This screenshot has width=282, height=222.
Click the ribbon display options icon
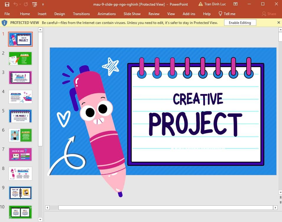(235, 4)
